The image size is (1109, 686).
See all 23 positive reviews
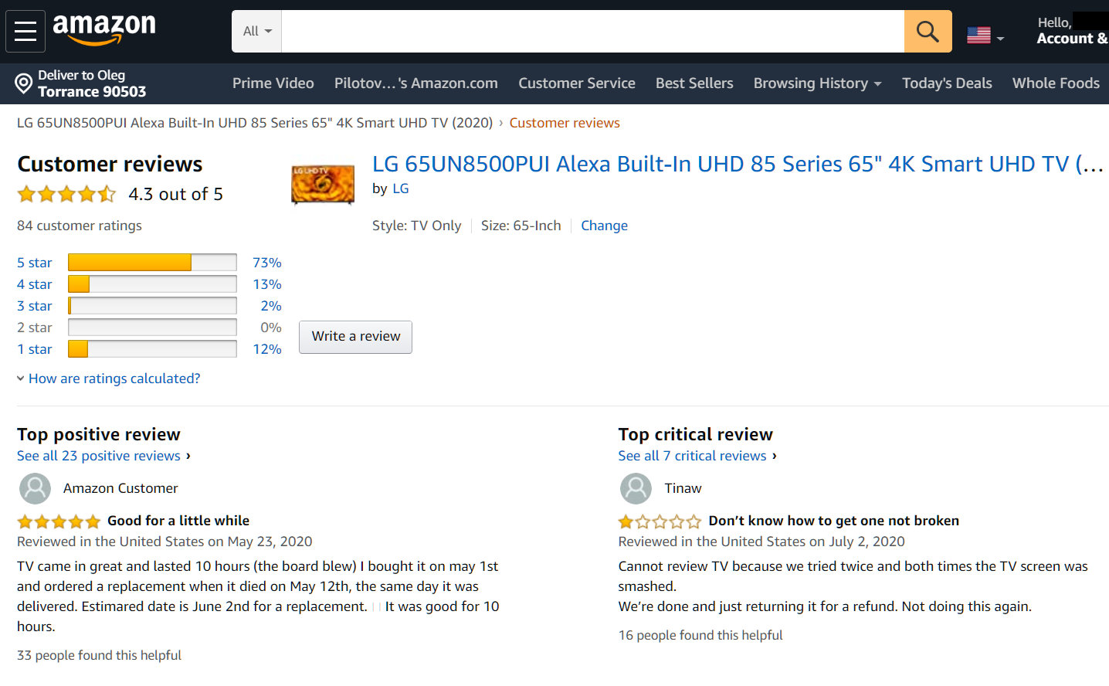99,456
